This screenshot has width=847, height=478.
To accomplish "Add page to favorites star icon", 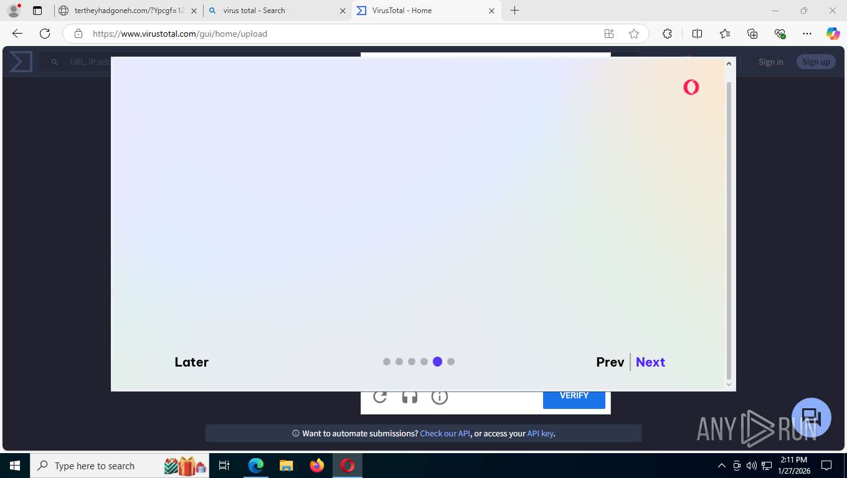I will point(634,34).
